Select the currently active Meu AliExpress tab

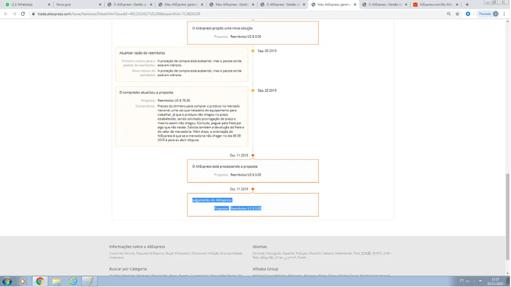click(x=333, y=5)
